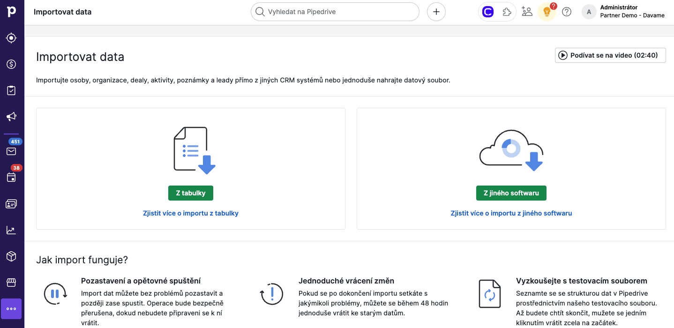Click the Z jiného softwaru button
The width and height of the screenshot is (674, 328).
[511, 193]
